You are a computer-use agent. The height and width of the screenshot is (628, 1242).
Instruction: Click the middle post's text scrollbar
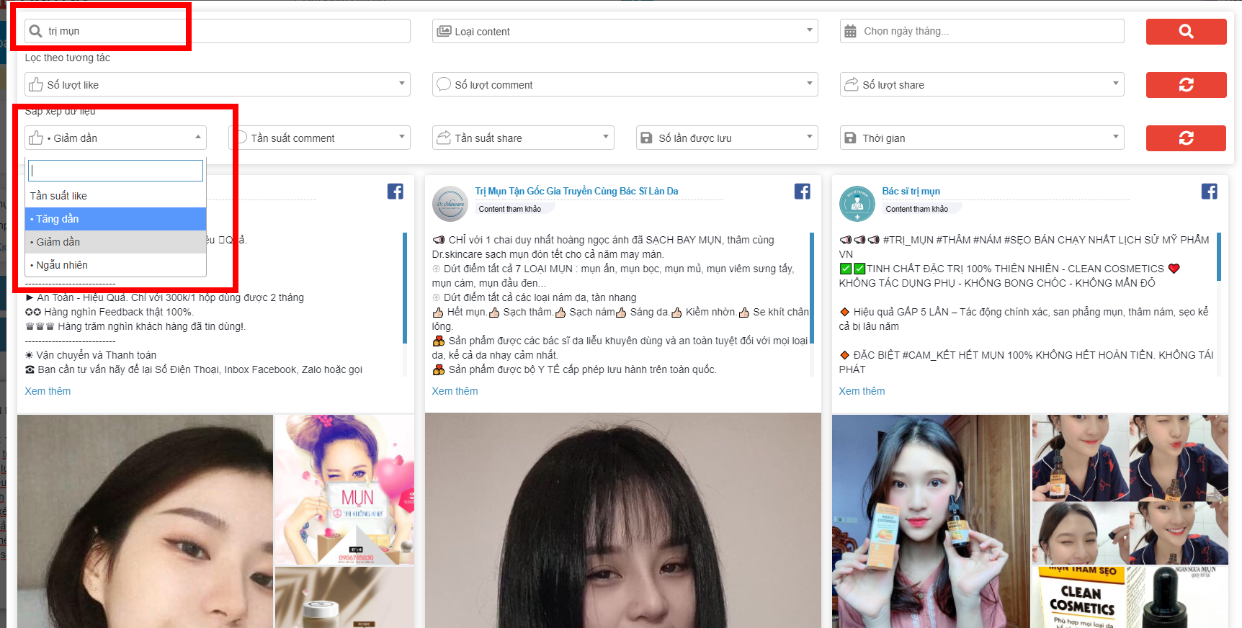[x=812, y=288]
